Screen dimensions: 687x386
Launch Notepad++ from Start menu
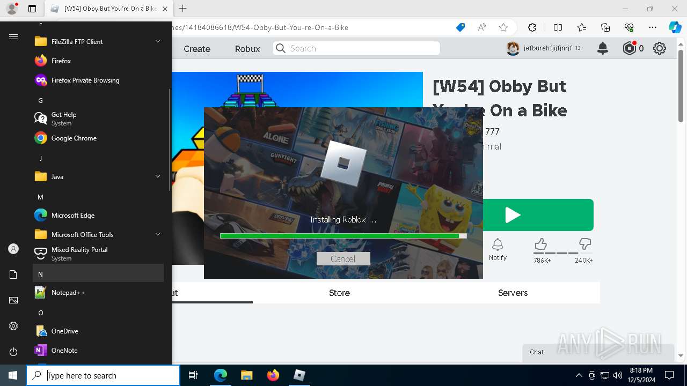[x=98, y=292]
